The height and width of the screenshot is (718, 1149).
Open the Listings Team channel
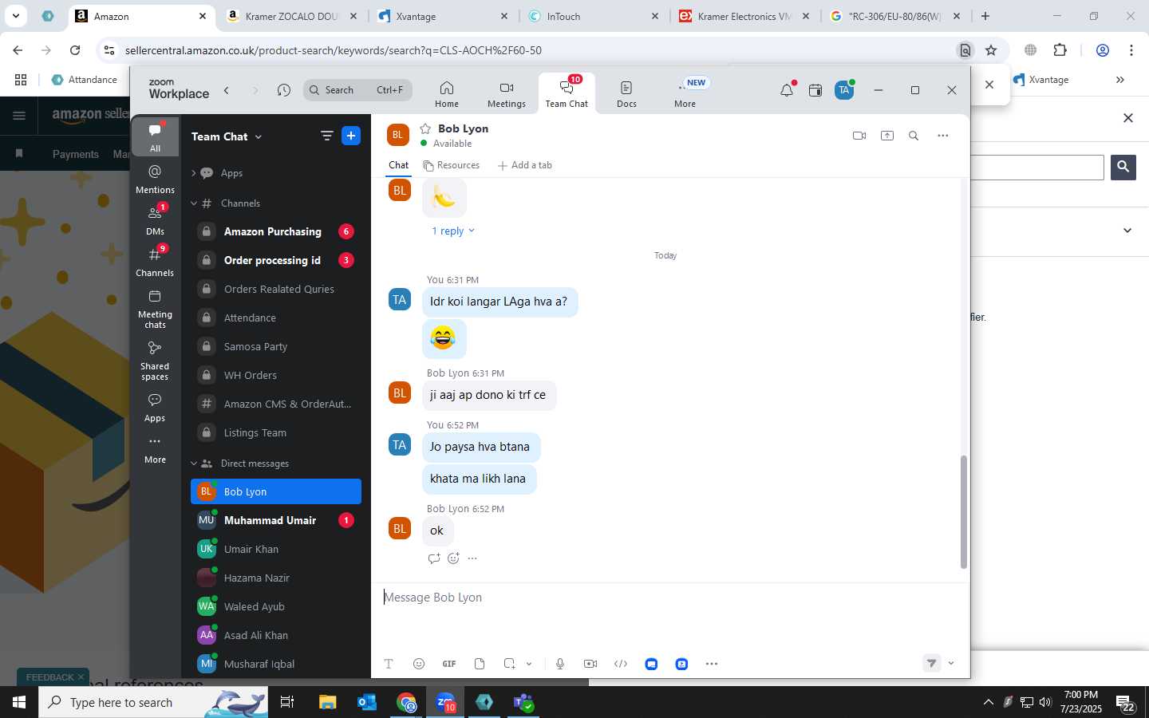(276, 432)
